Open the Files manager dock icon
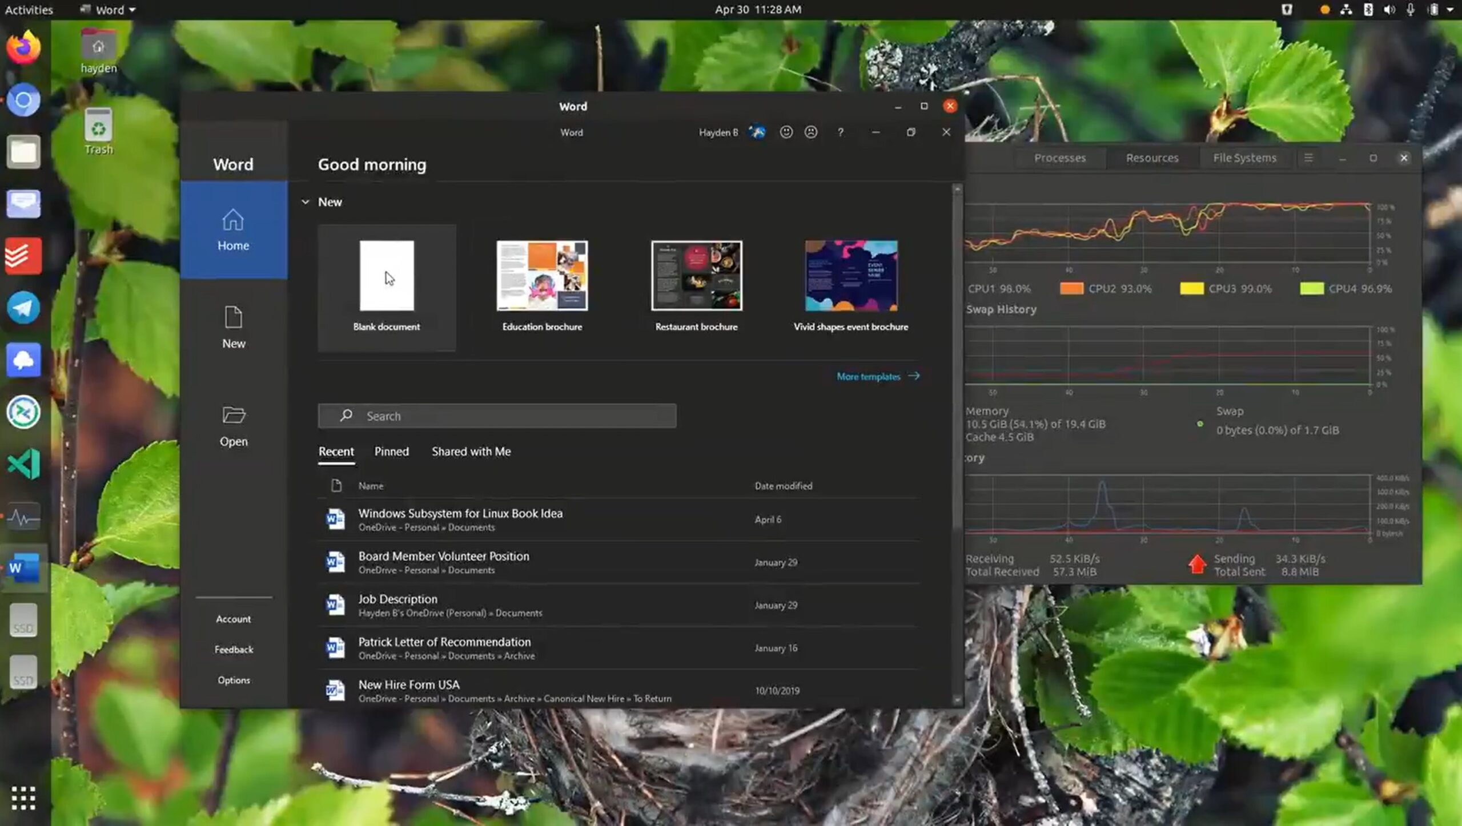This screenshot has height=826, width=1462. pyautogui.click(x=23, y=152)
